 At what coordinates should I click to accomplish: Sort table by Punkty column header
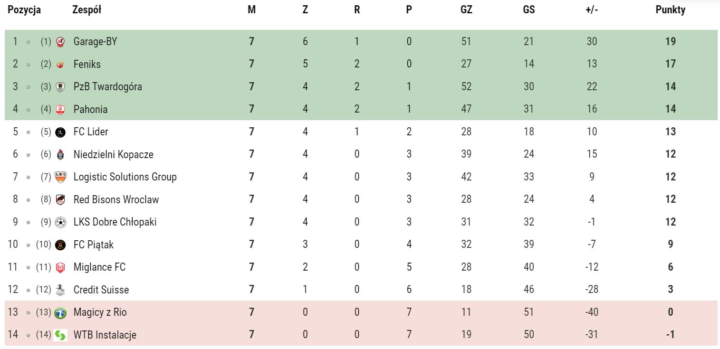click(670, 10)
